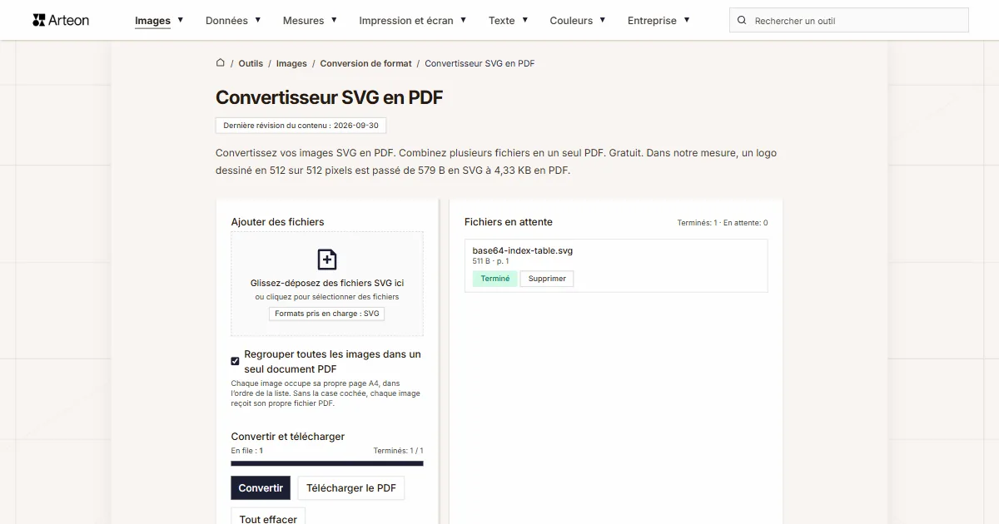The image size is (999, 524).
Task: Expand the arrow next to Impression et écran
Action: [464, 20]
